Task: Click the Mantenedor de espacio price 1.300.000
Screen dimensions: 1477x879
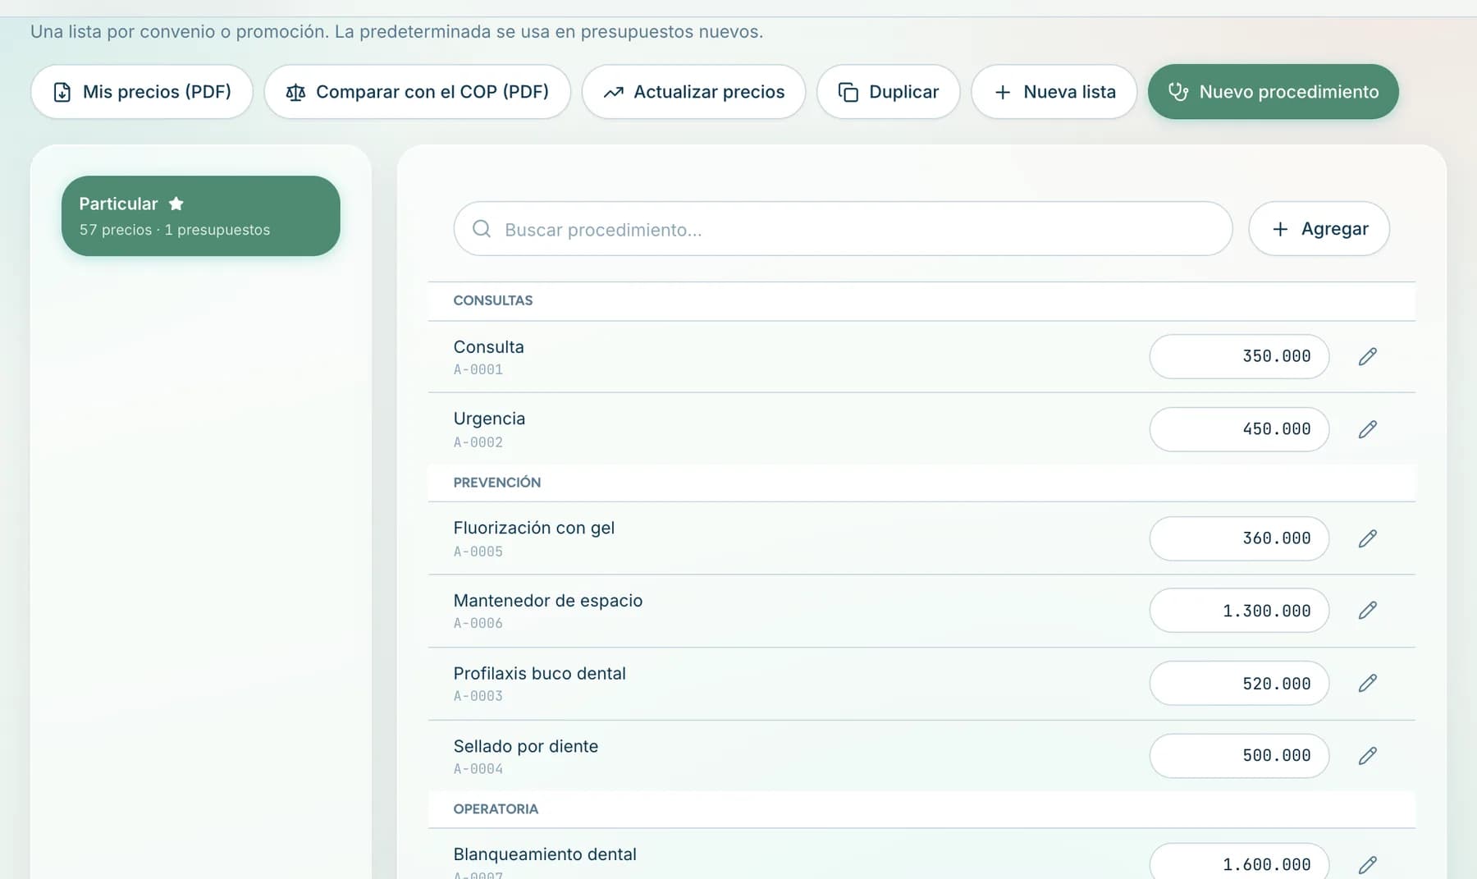Action: pyautogui.click(x=1239, y=611)
